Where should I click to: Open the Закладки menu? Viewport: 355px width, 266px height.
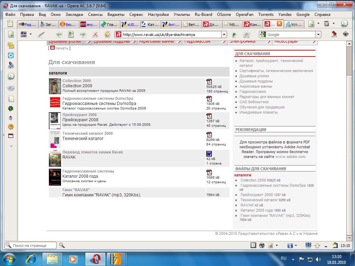pyautogui.click(x=74, y=15)
